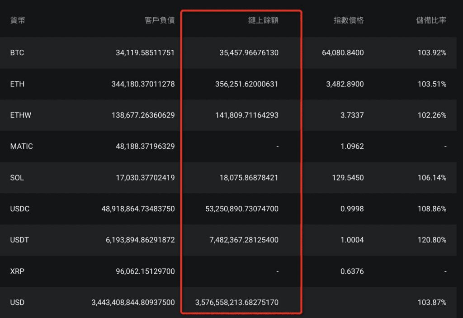The image size is (463, 318).
Task: Select the BTC currency row label
Action: [x=17, y=53]
